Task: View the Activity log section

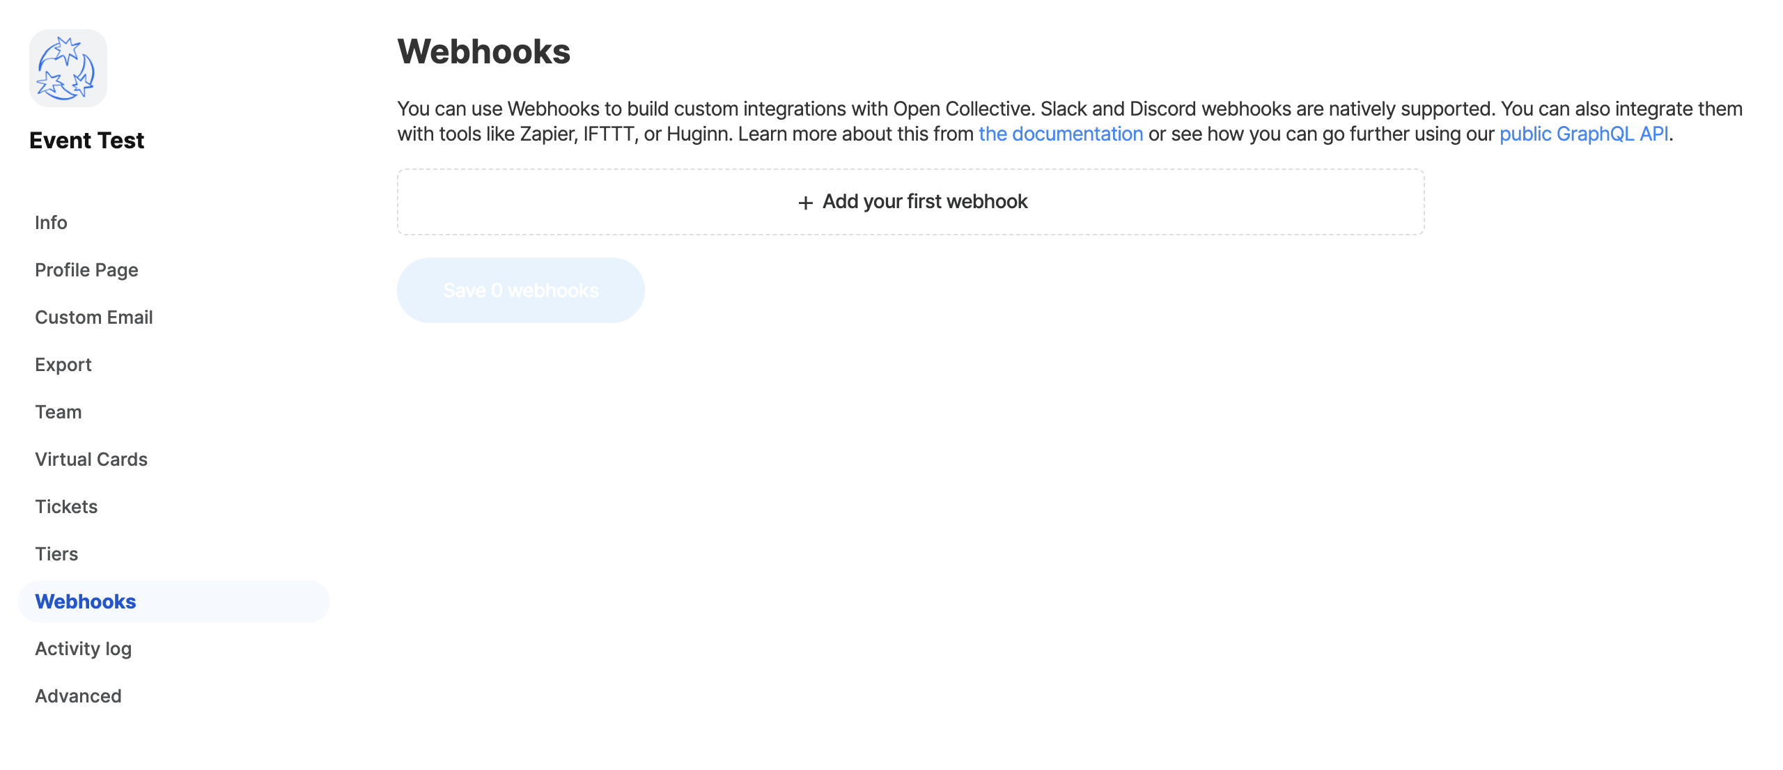Action: (83, 649)
